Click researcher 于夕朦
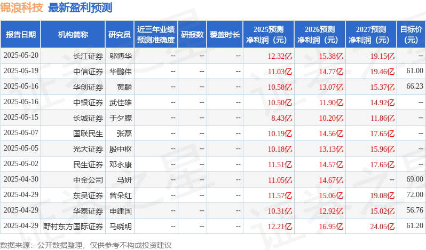 (x=120, y=118)
